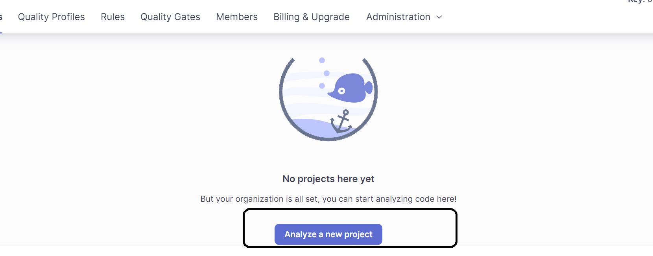Click the "your organization is all set" message
Viewport: 653px width, 256px height.
328,199
